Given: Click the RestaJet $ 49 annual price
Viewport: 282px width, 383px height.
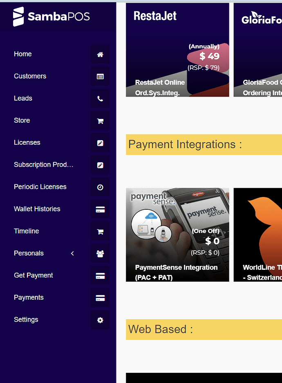Looking at the screenshot, I should click(x=210, y=56).
